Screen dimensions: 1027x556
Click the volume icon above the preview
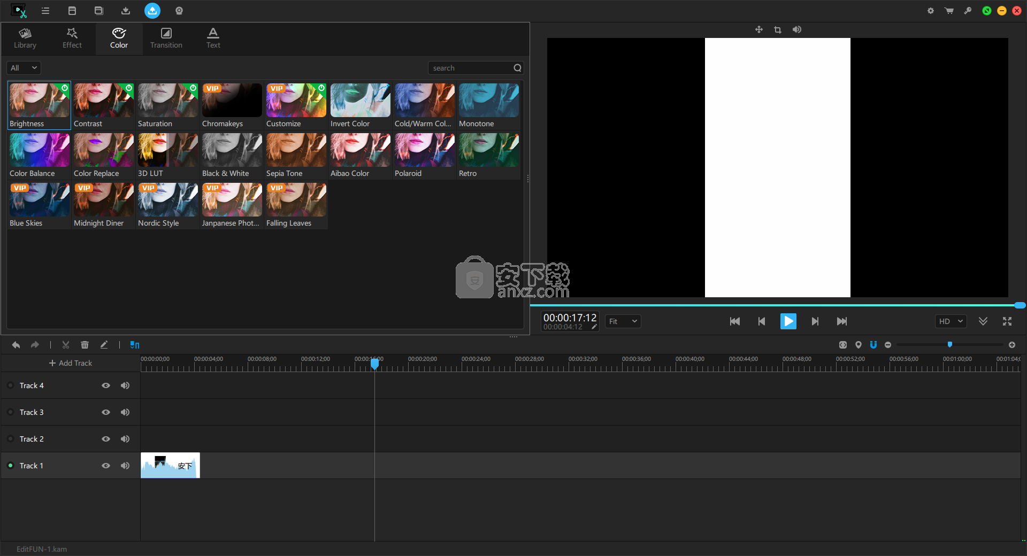pyautogui.click(x=797, y=29)
